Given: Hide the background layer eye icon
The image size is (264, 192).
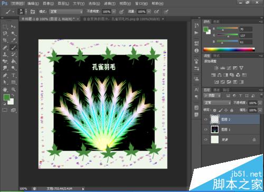Looking at the screenshot, I should (x=205, y=140).
